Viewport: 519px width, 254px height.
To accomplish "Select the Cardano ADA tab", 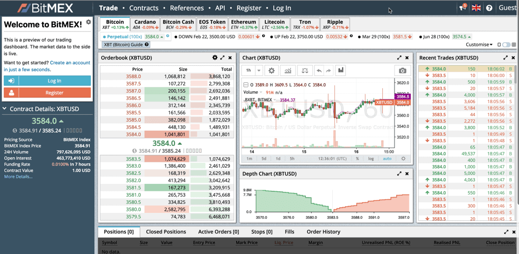I will coord(145,24).
